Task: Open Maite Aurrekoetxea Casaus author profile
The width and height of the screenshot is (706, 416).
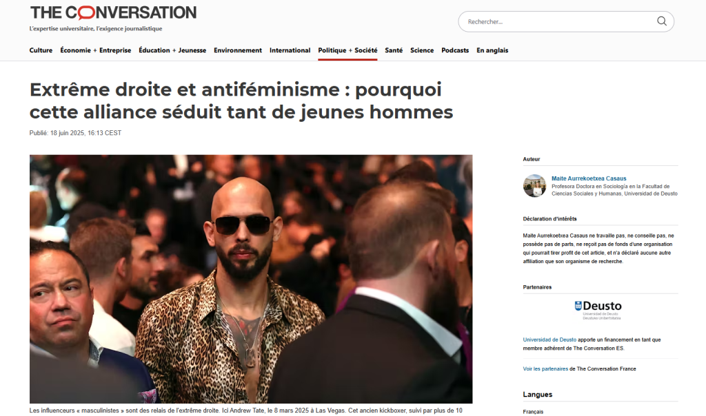Action: point(589,178)
